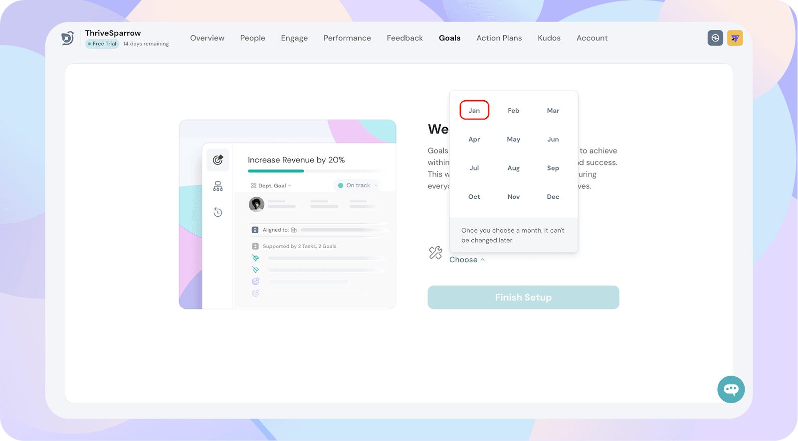
Task: Click the yellow rocket icon in header
Action: pyautogui.click(x=735, y=38)
